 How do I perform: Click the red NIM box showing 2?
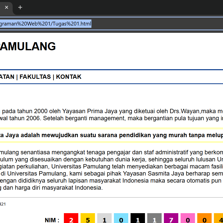point(71,218)
